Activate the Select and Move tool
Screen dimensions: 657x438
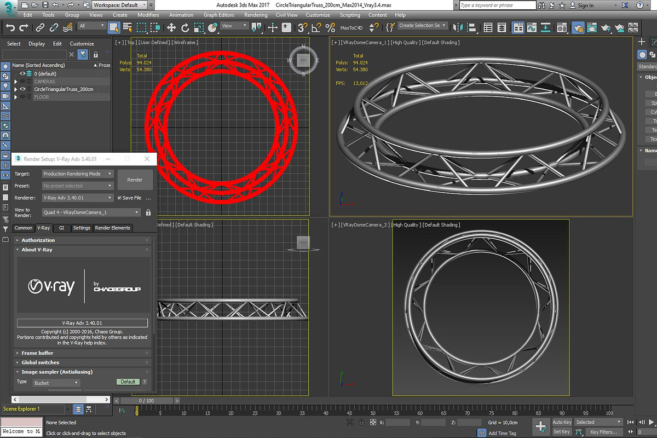(171, 27)
